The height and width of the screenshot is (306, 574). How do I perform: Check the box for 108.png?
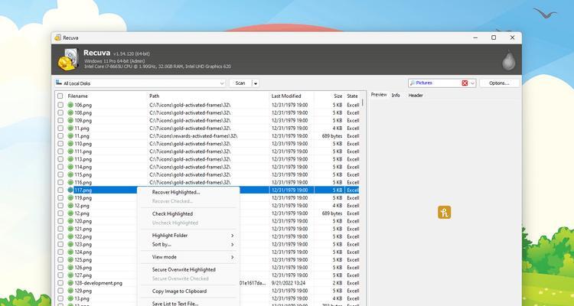tap(60, 112)
